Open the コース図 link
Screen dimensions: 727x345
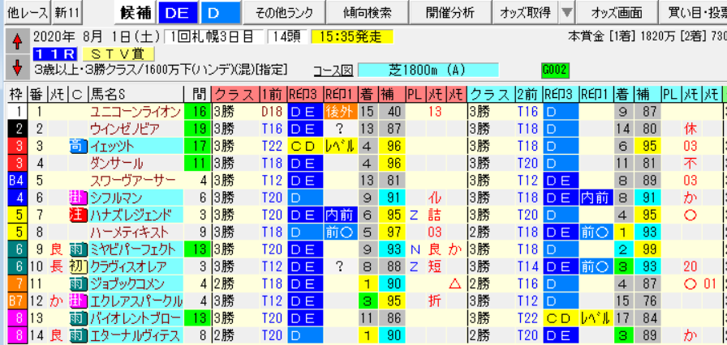pyautogui.click(x=333, y=70)
